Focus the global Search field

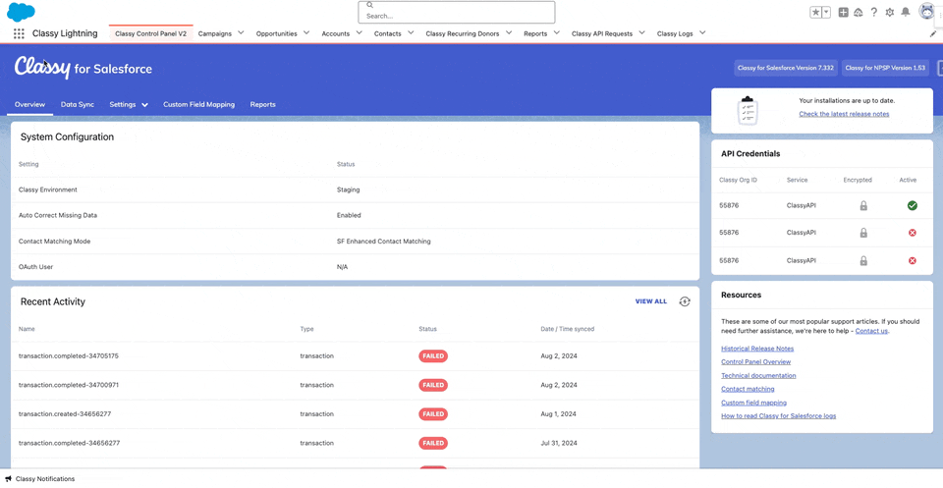(457, 12)
